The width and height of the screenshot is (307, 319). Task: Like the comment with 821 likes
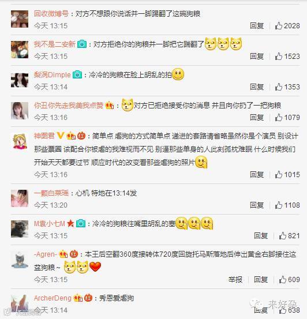click(283, 236)
